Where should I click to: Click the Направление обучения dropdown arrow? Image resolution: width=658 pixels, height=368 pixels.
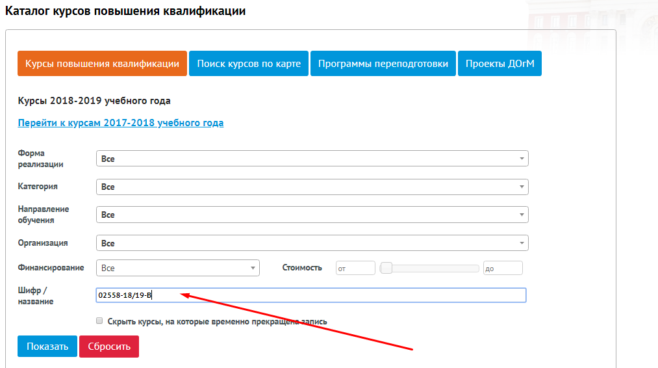[x=522, y=215]
